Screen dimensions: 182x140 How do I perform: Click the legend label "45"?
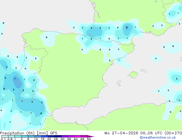[x=82, y=139]
